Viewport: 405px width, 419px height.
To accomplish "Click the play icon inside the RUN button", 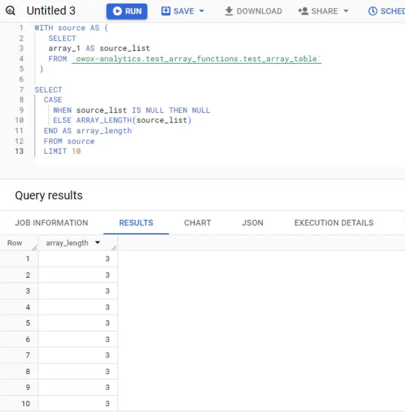I will coord(117,11).
